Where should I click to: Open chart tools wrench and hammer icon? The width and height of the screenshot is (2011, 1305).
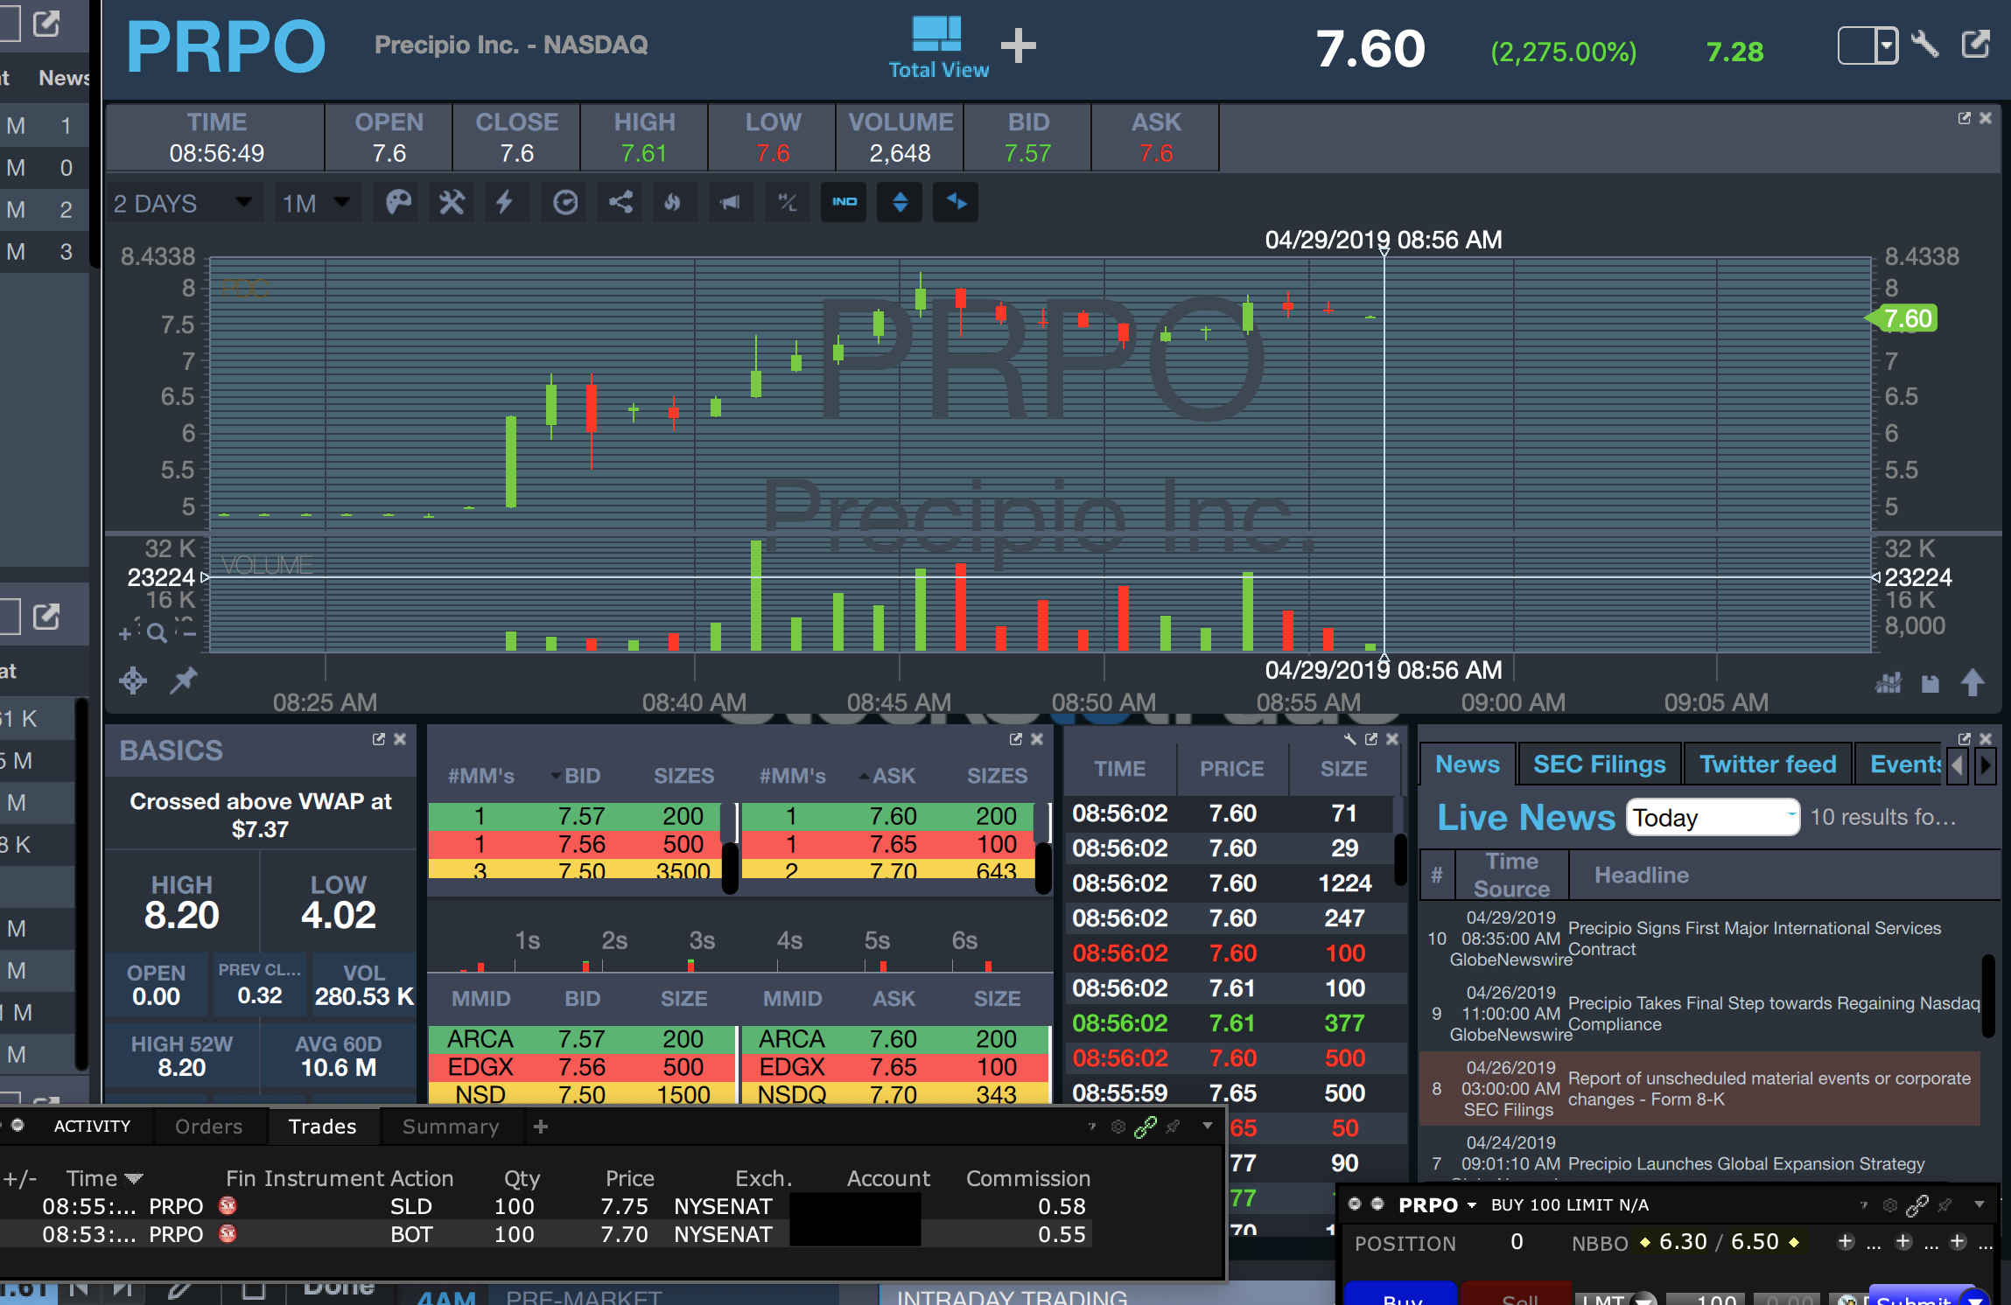452,203
